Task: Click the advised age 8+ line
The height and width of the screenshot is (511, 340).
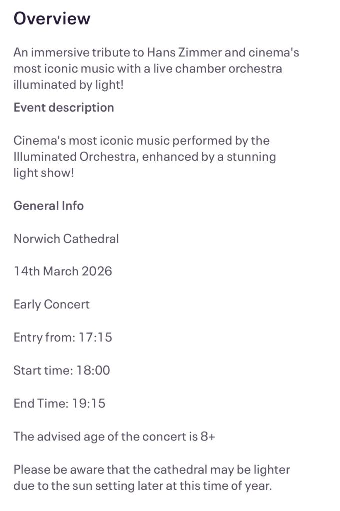Action: click(114, 436)
